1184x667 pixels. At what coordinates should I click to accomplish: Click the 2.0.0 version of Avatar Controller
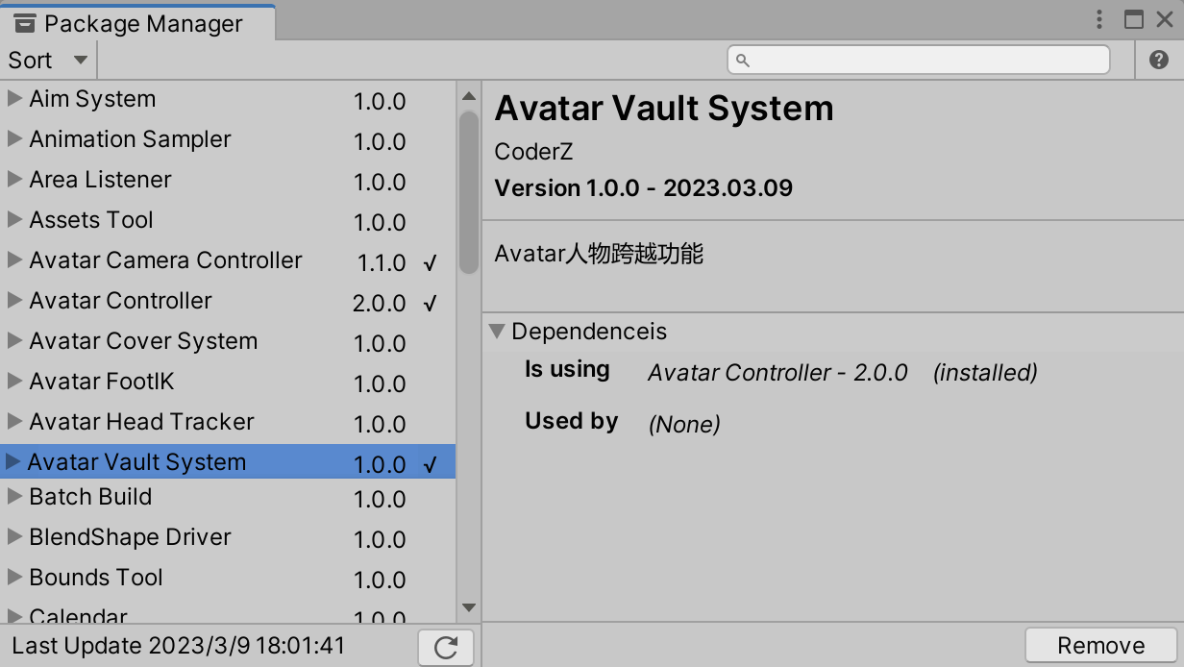coord(380,303)
